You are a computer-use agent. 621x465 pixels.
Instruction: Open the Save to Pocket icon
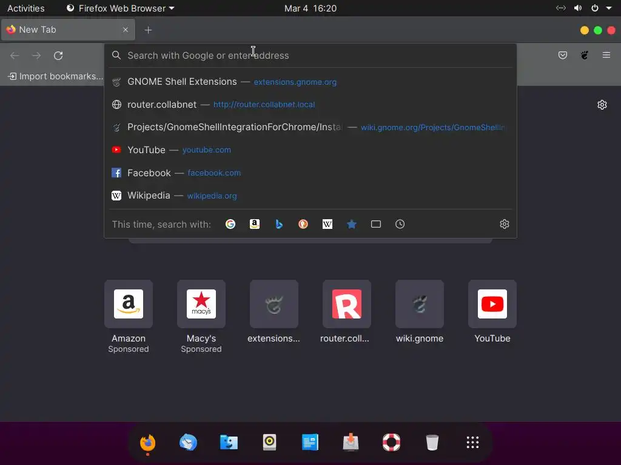(562, 55)
